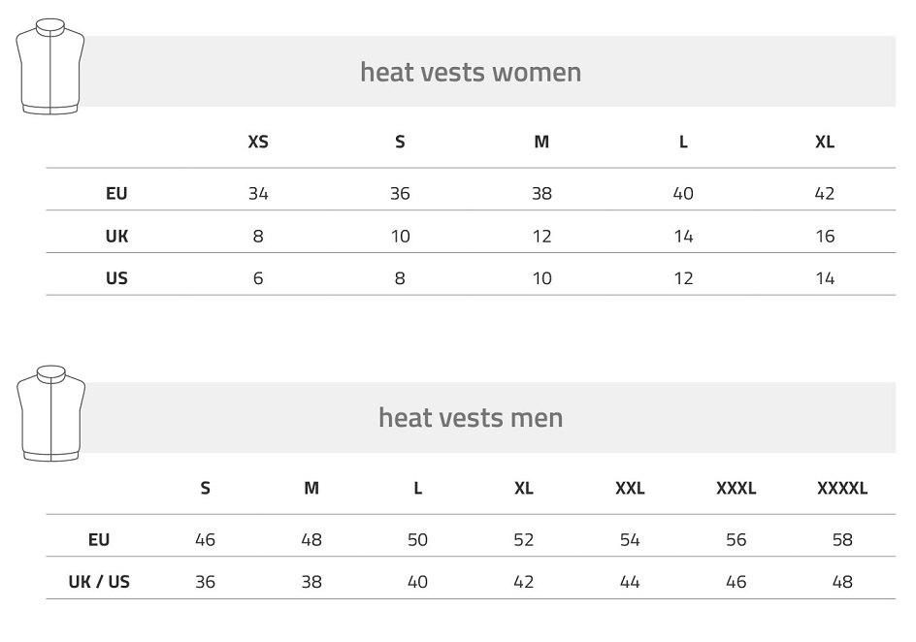This screenshot has height=642, width=916.
Task: Click the women's vest icon
Action: pyautogui.click(x=50, y=67)
